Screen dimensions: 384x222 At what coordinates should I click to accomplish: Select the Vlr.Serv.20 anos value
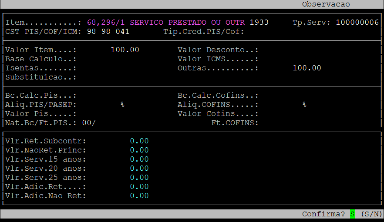(139, 169)
